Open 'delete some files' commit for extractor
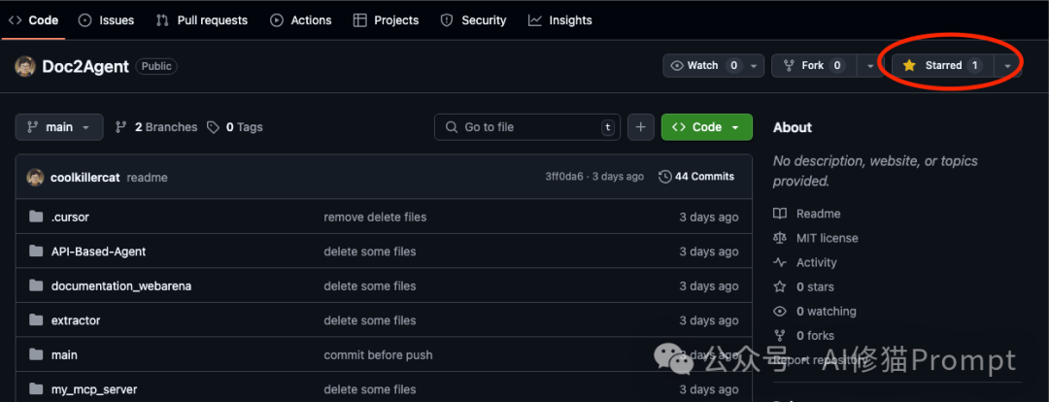Image resolution: width=1049 pixels, height=402 pixels. click(370, 320)
